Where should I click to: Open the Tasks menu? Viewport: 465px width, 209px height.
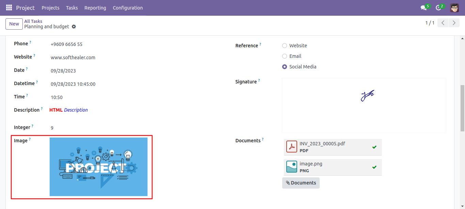[72, 7]
